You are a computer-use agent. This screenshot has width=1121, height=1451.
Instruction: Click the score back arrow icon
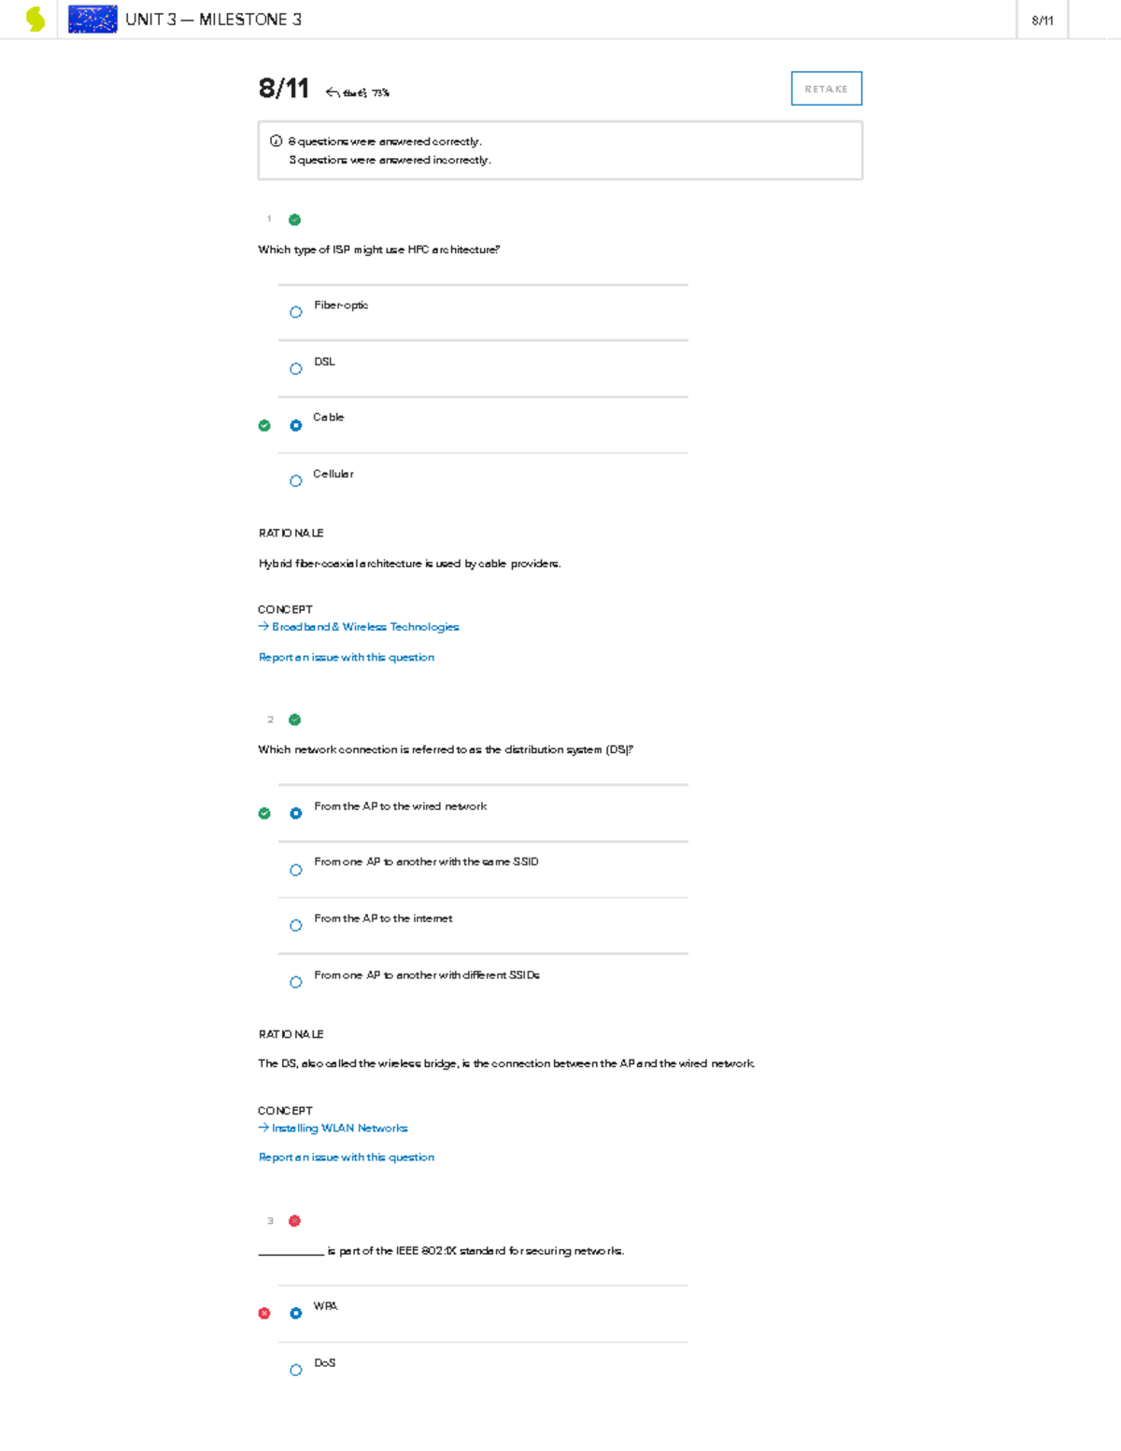332,92
